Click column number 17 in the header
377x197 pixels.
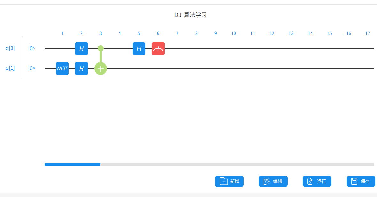click(x=368, y=33)
